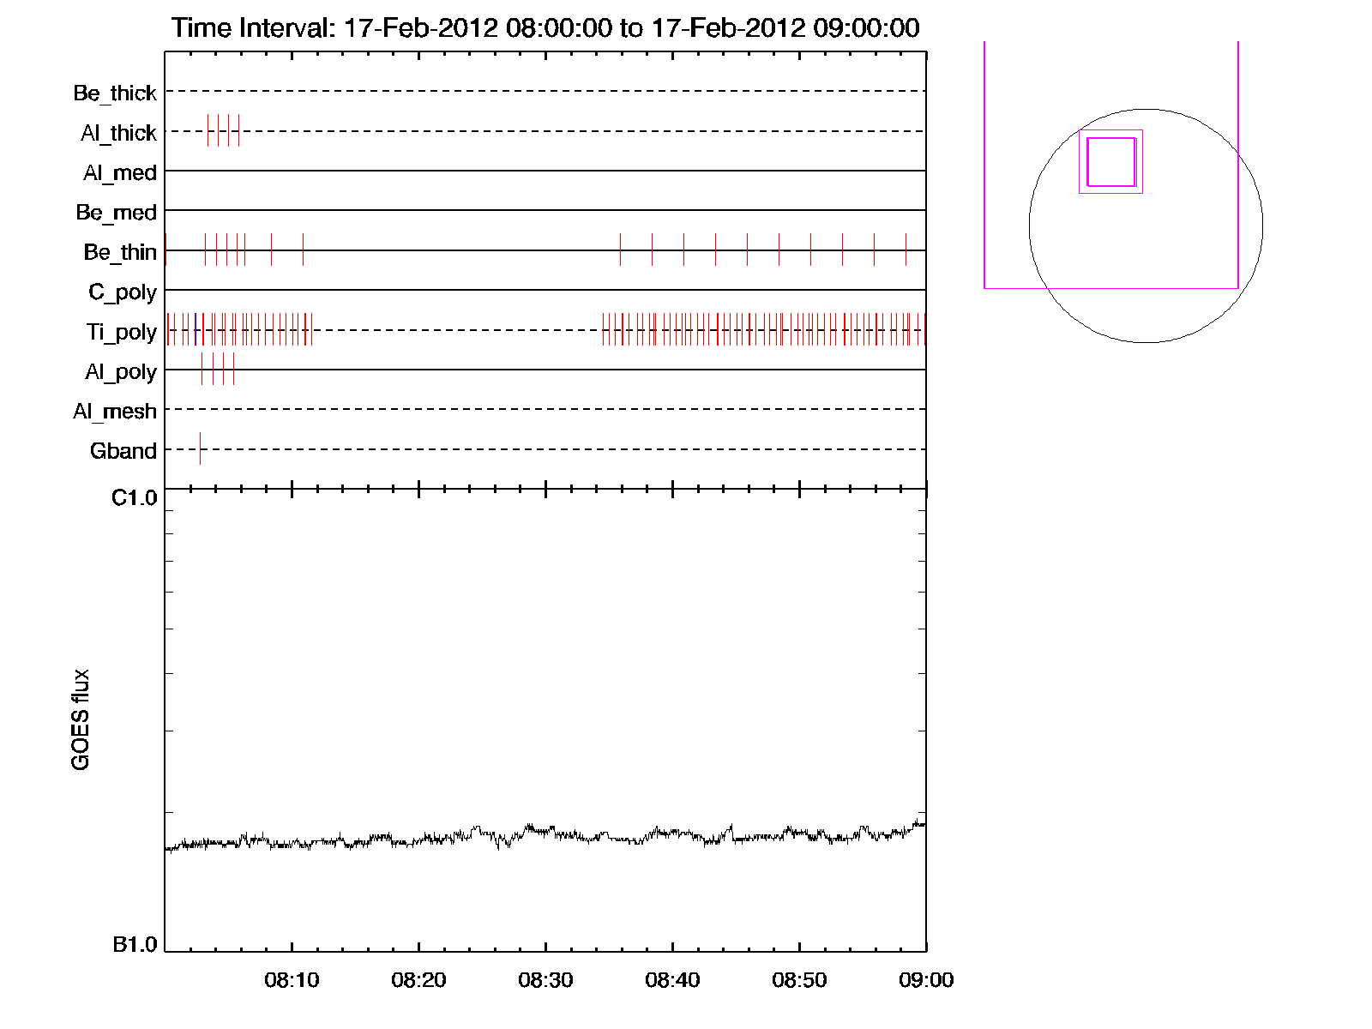Click the Be_thick filter label

[115, 93]
